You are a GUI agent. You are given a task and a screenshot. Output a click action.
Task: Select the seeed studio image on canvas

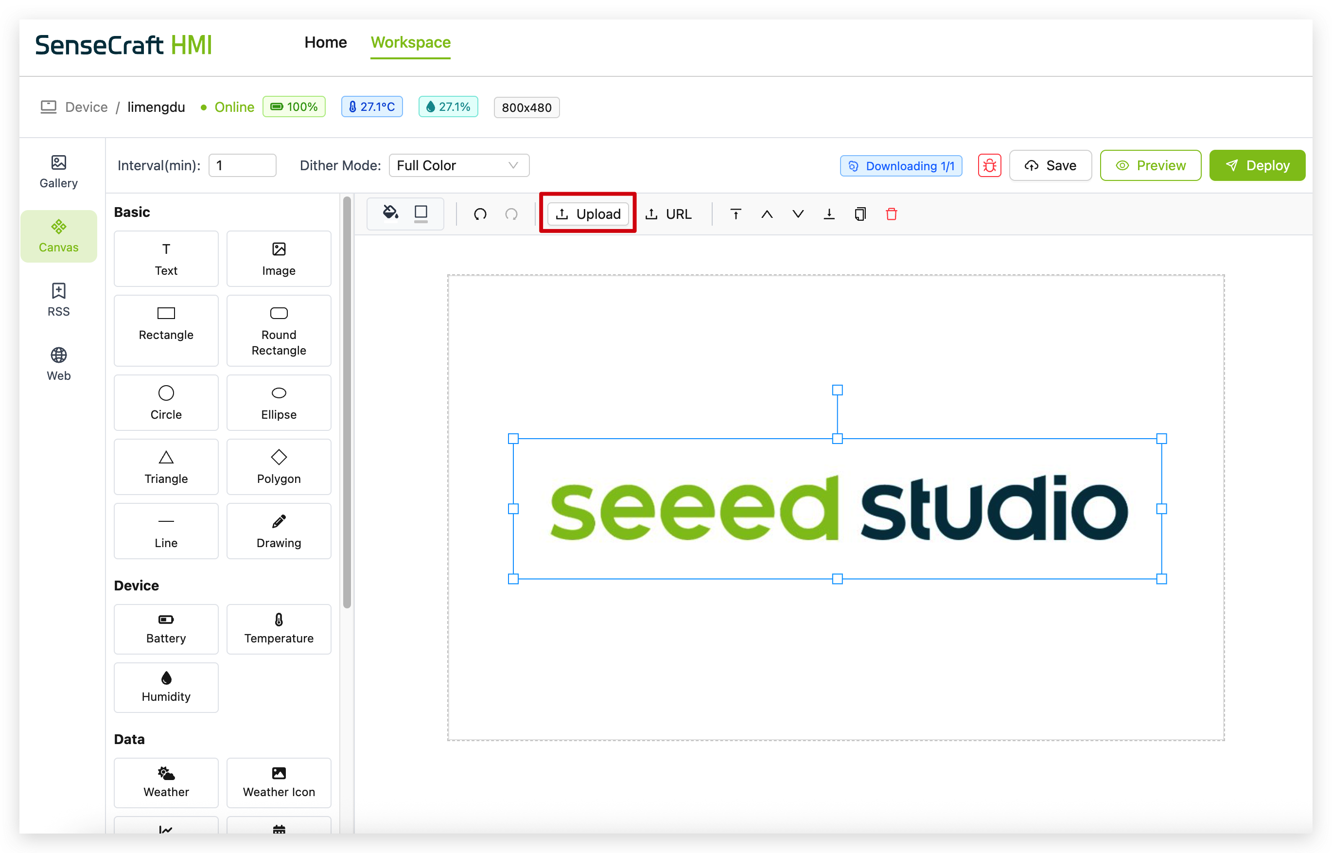coord(837,508)
